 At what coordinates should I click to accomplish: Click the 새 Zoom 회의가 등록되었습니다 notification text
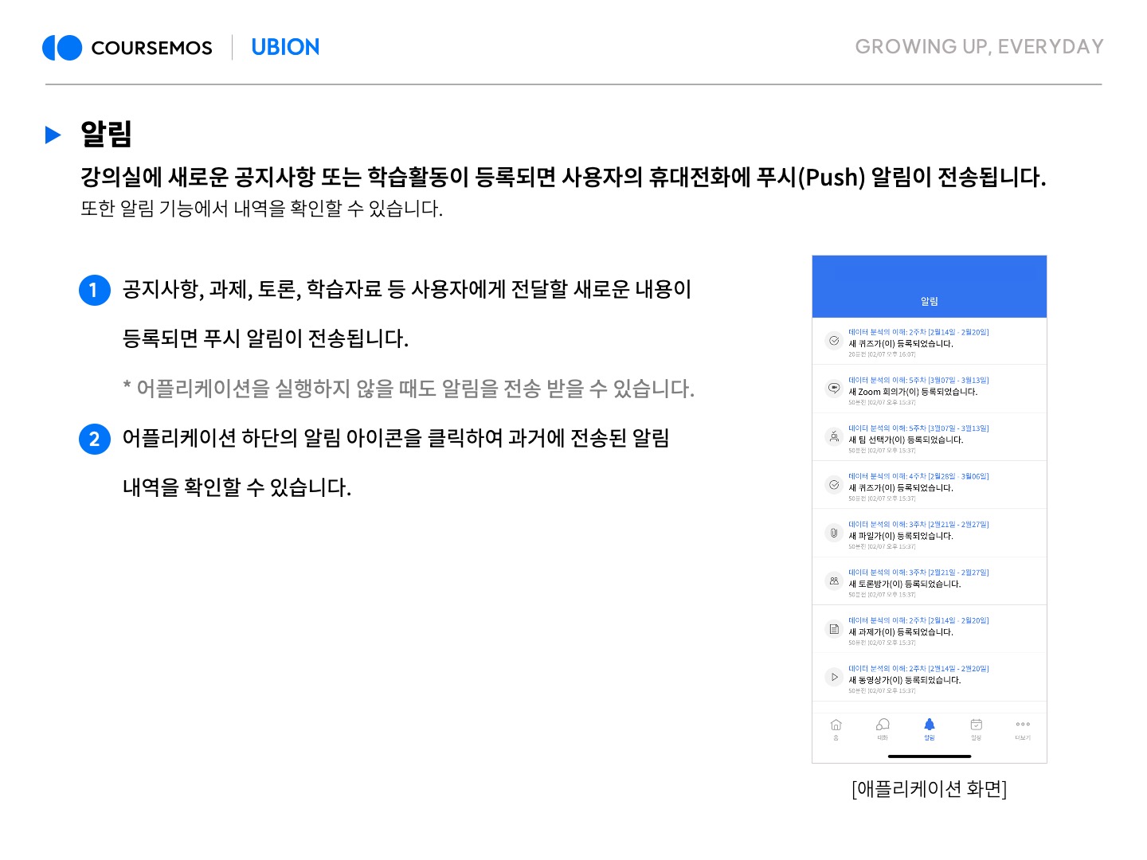pyautogui.click(x=913, y=392)
